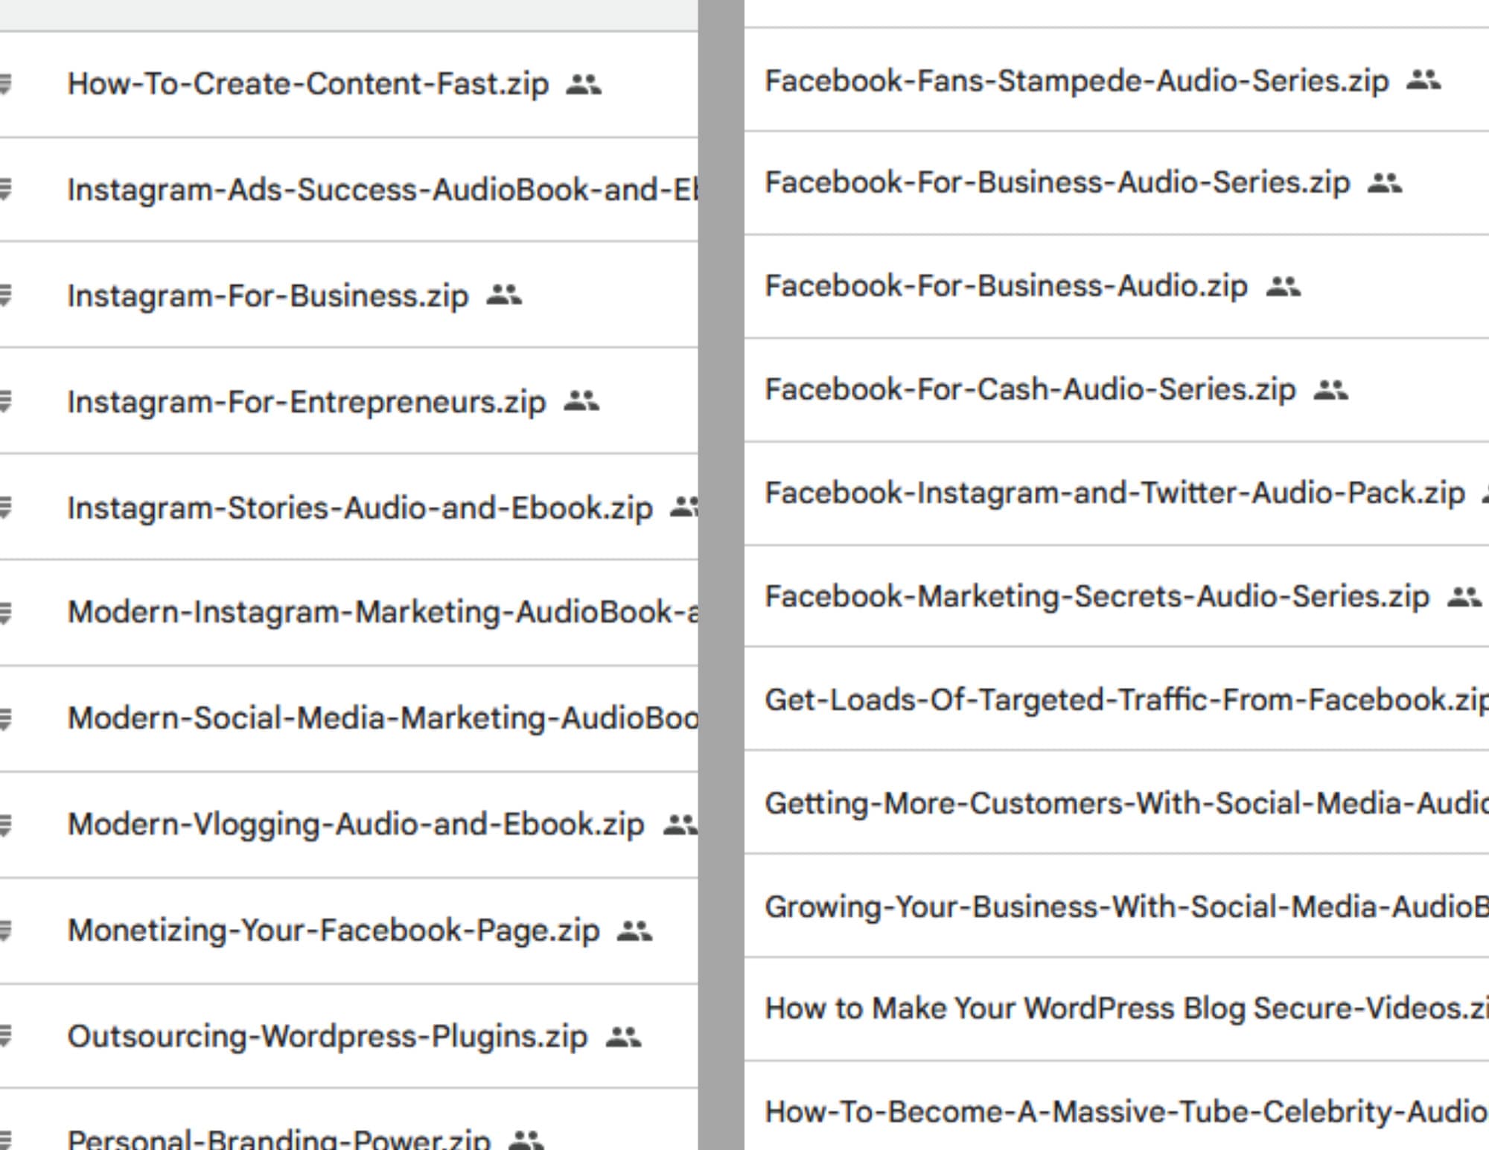Image resolution: width=1489 pixels, height=1150 pixels.
Task: Click shared icon beside Facebook-For-Business-Audio-Series.zip
Action: coord(1385,183)
